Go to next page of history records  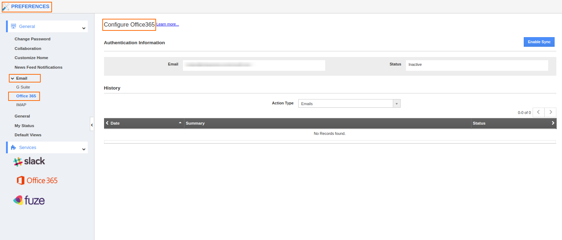coord(550,112)
